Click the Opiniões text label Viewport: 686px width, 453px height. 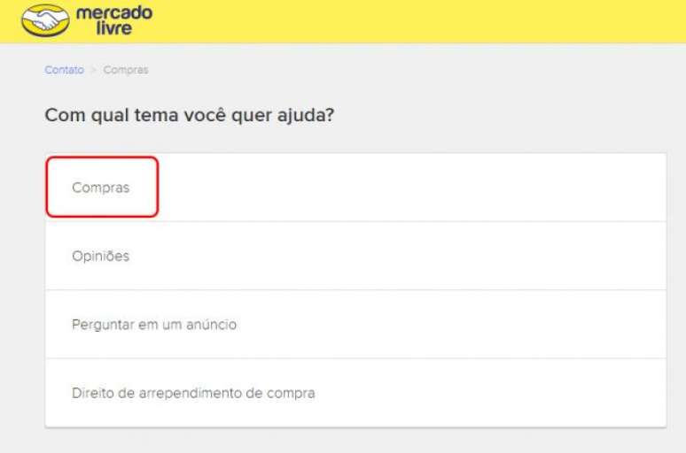point(101,256)
